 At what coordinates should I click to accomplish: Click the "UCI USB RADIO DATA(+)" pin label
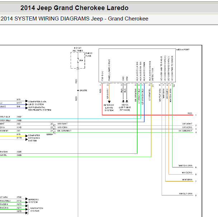(x=165, y=68)
